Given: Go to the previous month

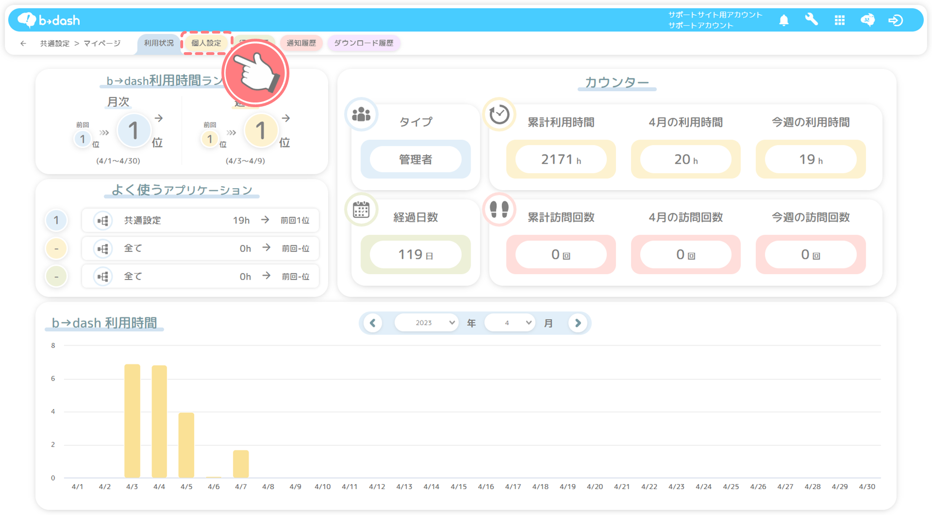Looking at the screenshot, I should pos(373,323).
